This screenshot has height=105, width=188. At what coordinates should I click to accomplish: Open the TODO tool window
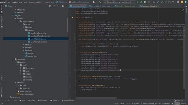31,101
